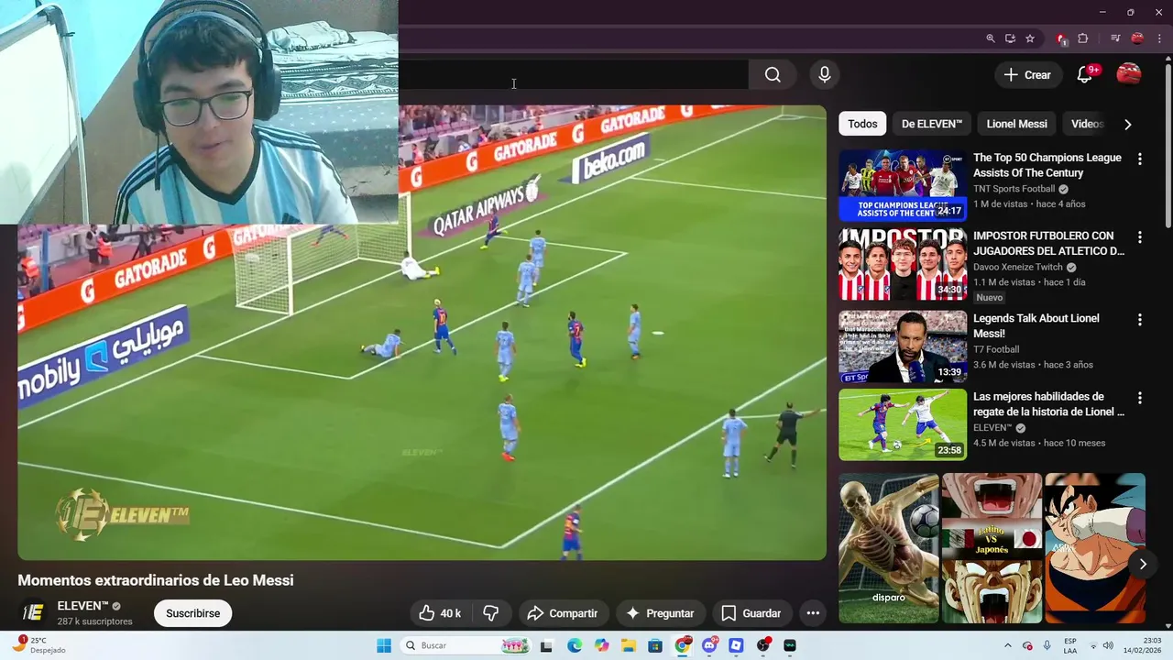Click the Crear button
Image resolution: width=1173 pixels, height=660 pixels.
pos(1027,75)
